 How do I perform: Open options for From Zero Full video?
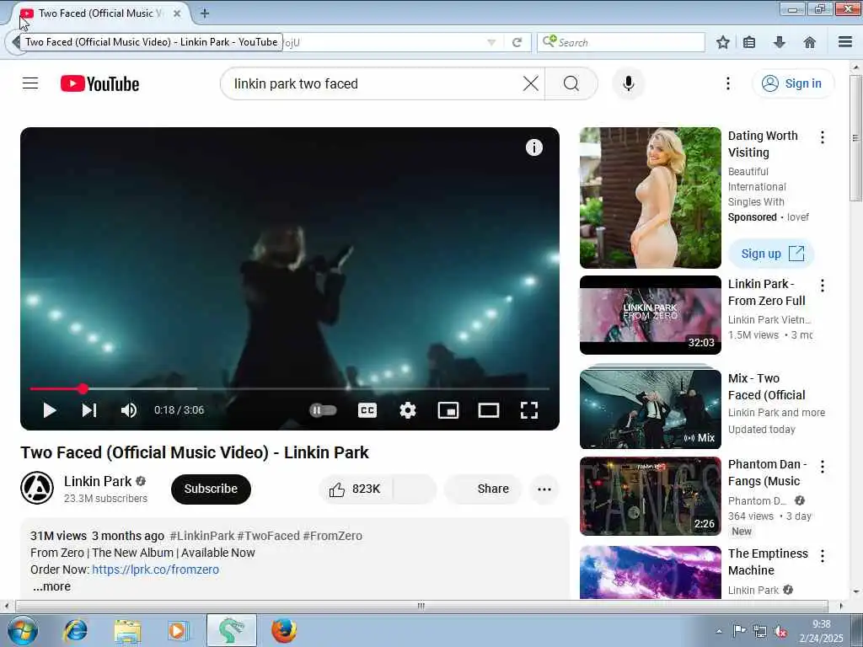823,285
